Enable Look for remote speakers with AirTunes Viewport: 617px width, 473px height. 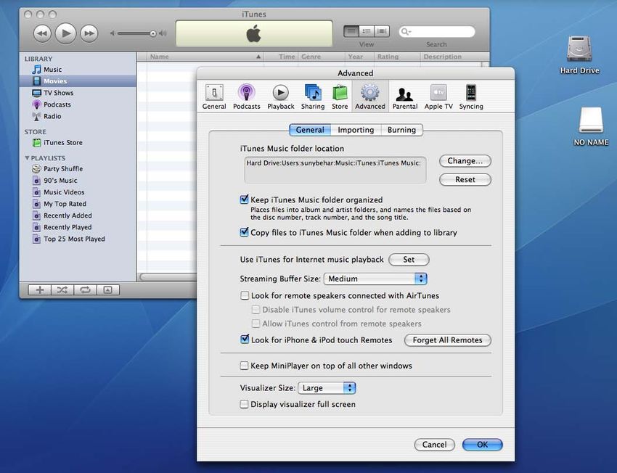245,296
